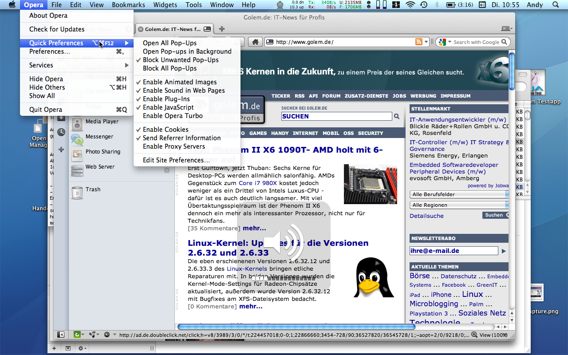Click the RSS feed icon in the address bar
568x355 pixels.
[418, 42]
